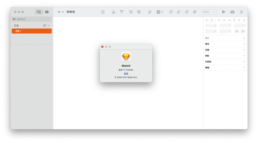This screenshot has width=258, height=143.
Task: Click align vertical centers icon
Action: pyautogui.click(x=239, y=20)
